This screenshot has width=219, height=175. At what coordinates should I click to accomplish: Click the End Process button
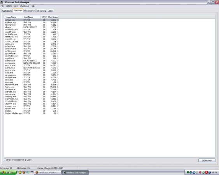(207, 161)
